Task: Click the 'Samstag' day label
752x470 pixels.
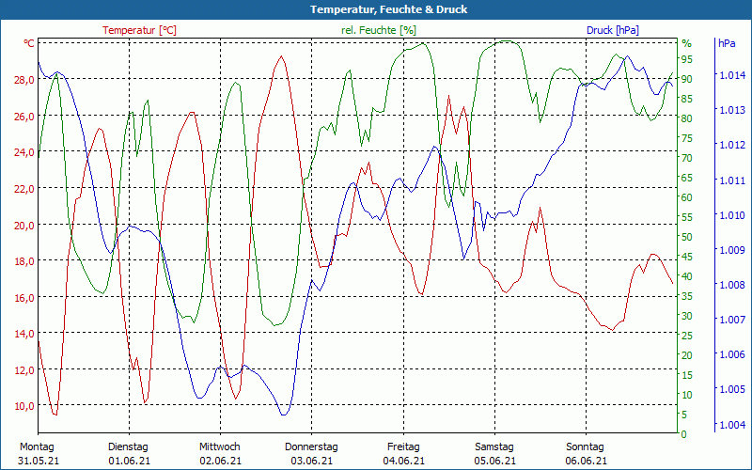Action: pyautogui.click(x=494, y=447)
